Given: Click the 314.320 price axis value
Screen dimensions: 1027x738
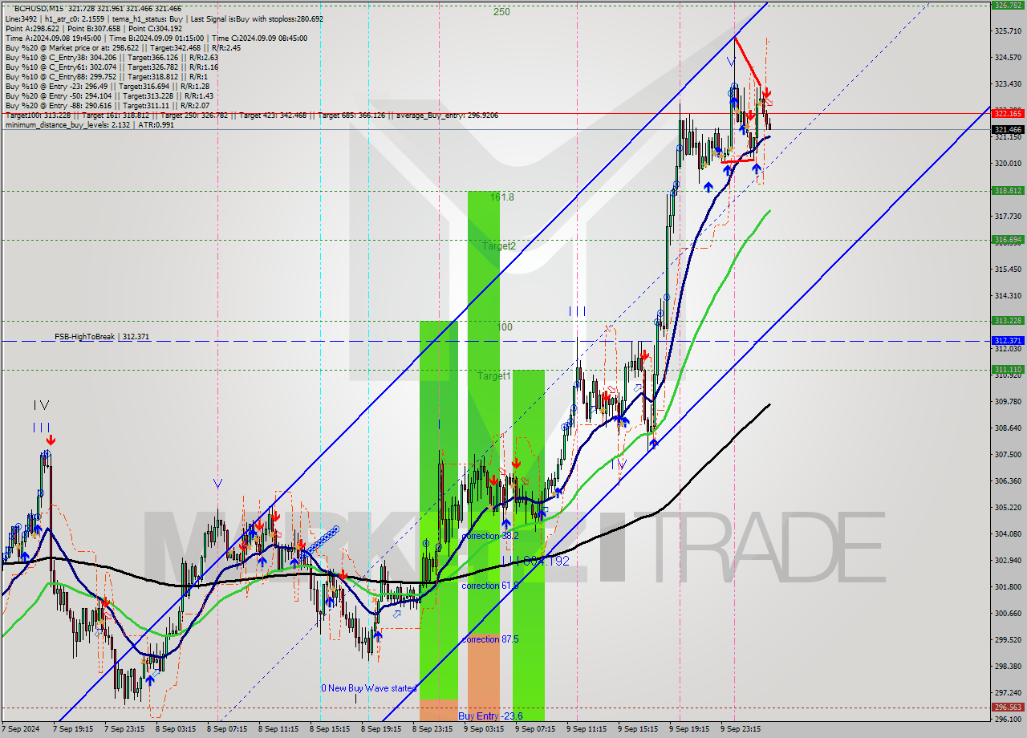Looking at the screenshot, I should coord(1008,296).
